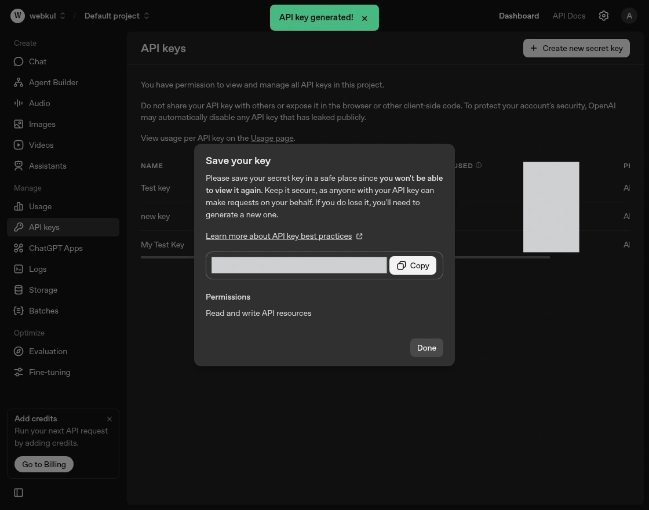Viewport: 649px width, 510px height.
Task: Collapse sidebar using bottom panel icon
Action: tap(19, 493)
